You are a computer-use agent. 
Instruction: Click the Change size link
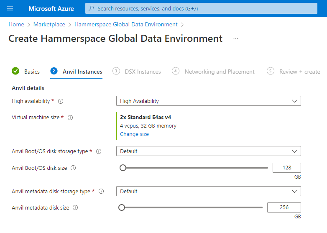click(x=134, y=134)
